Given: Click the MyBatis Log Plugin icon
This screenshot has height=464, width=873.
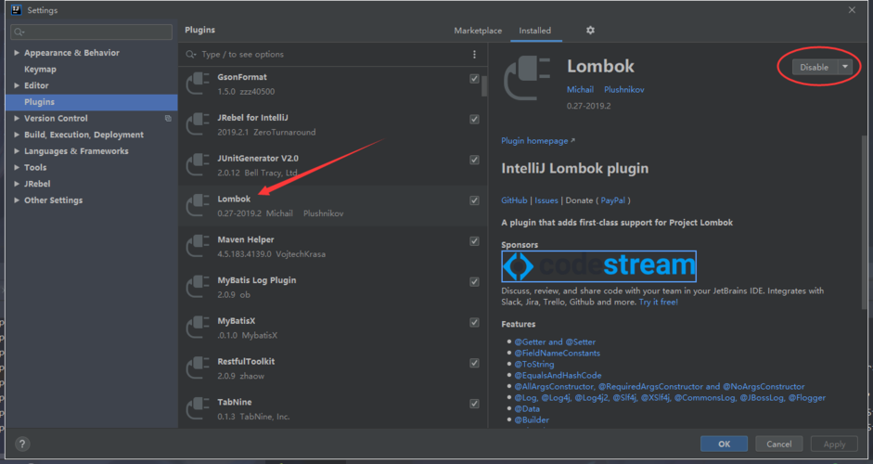Looking at the screenshot, I should [x=198, y=287].
